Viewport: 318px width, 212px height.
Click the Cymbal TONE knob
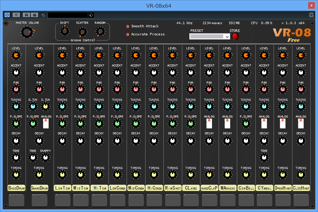[264, 157]
